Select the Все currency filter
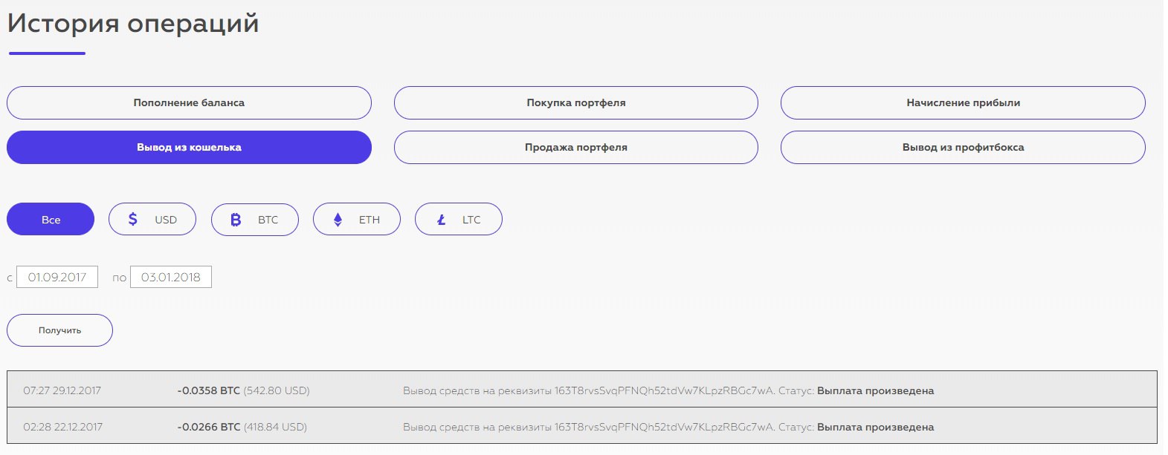This screenshot has width=1168, height=455. tap(51, 219)
